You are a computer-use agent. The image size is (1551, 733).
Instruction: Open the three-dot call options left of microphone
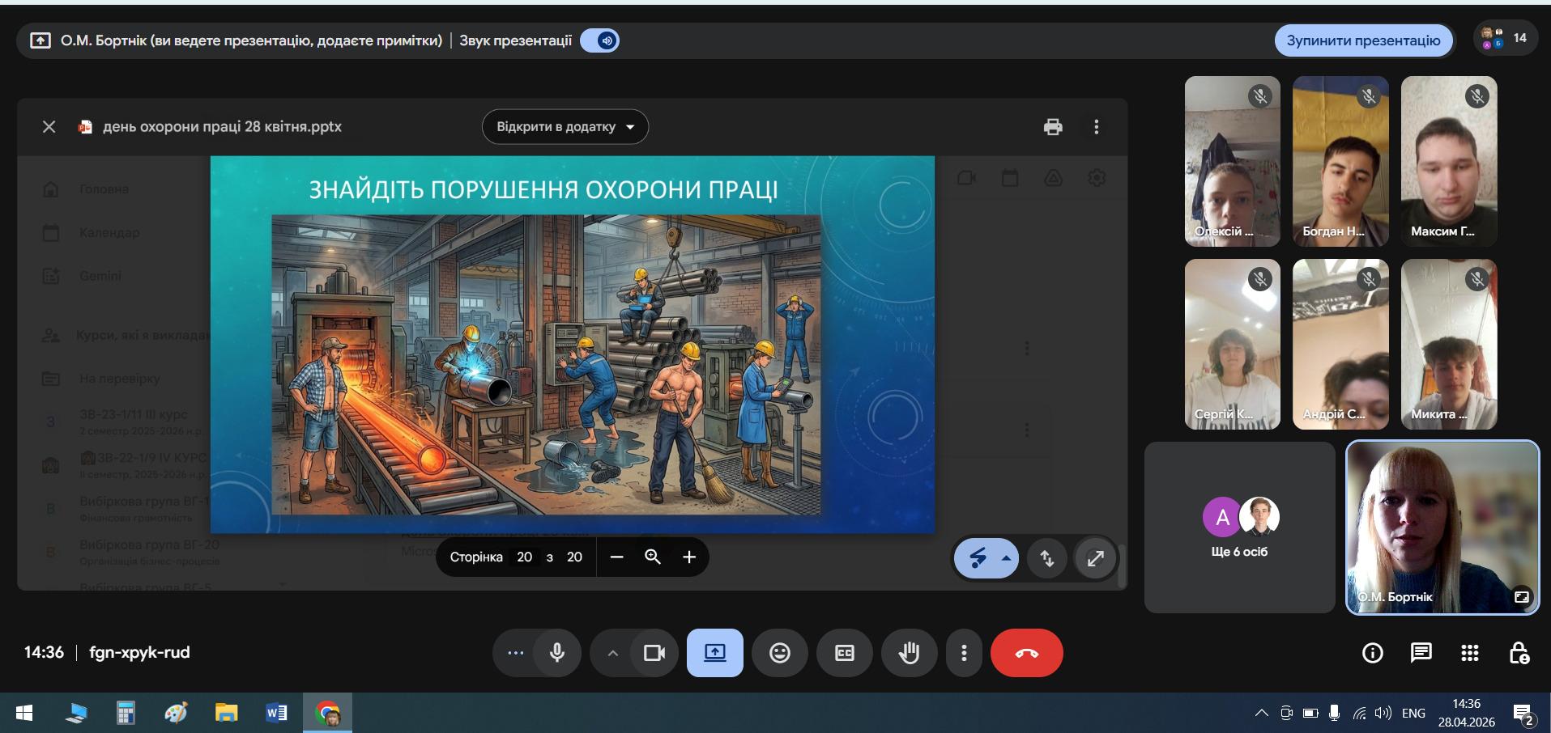515,653
